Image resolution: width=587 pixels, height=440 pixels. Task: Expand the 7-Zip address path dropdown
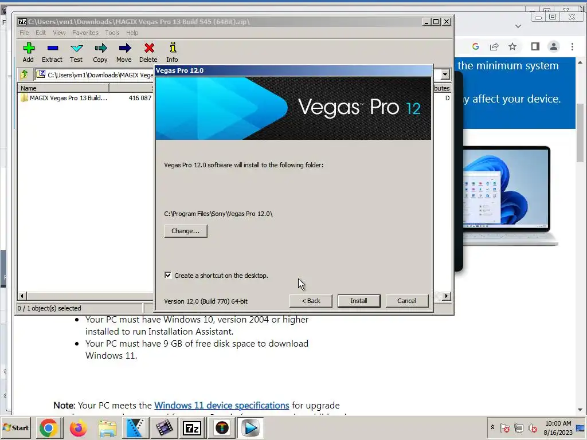(x=445, y=74)
